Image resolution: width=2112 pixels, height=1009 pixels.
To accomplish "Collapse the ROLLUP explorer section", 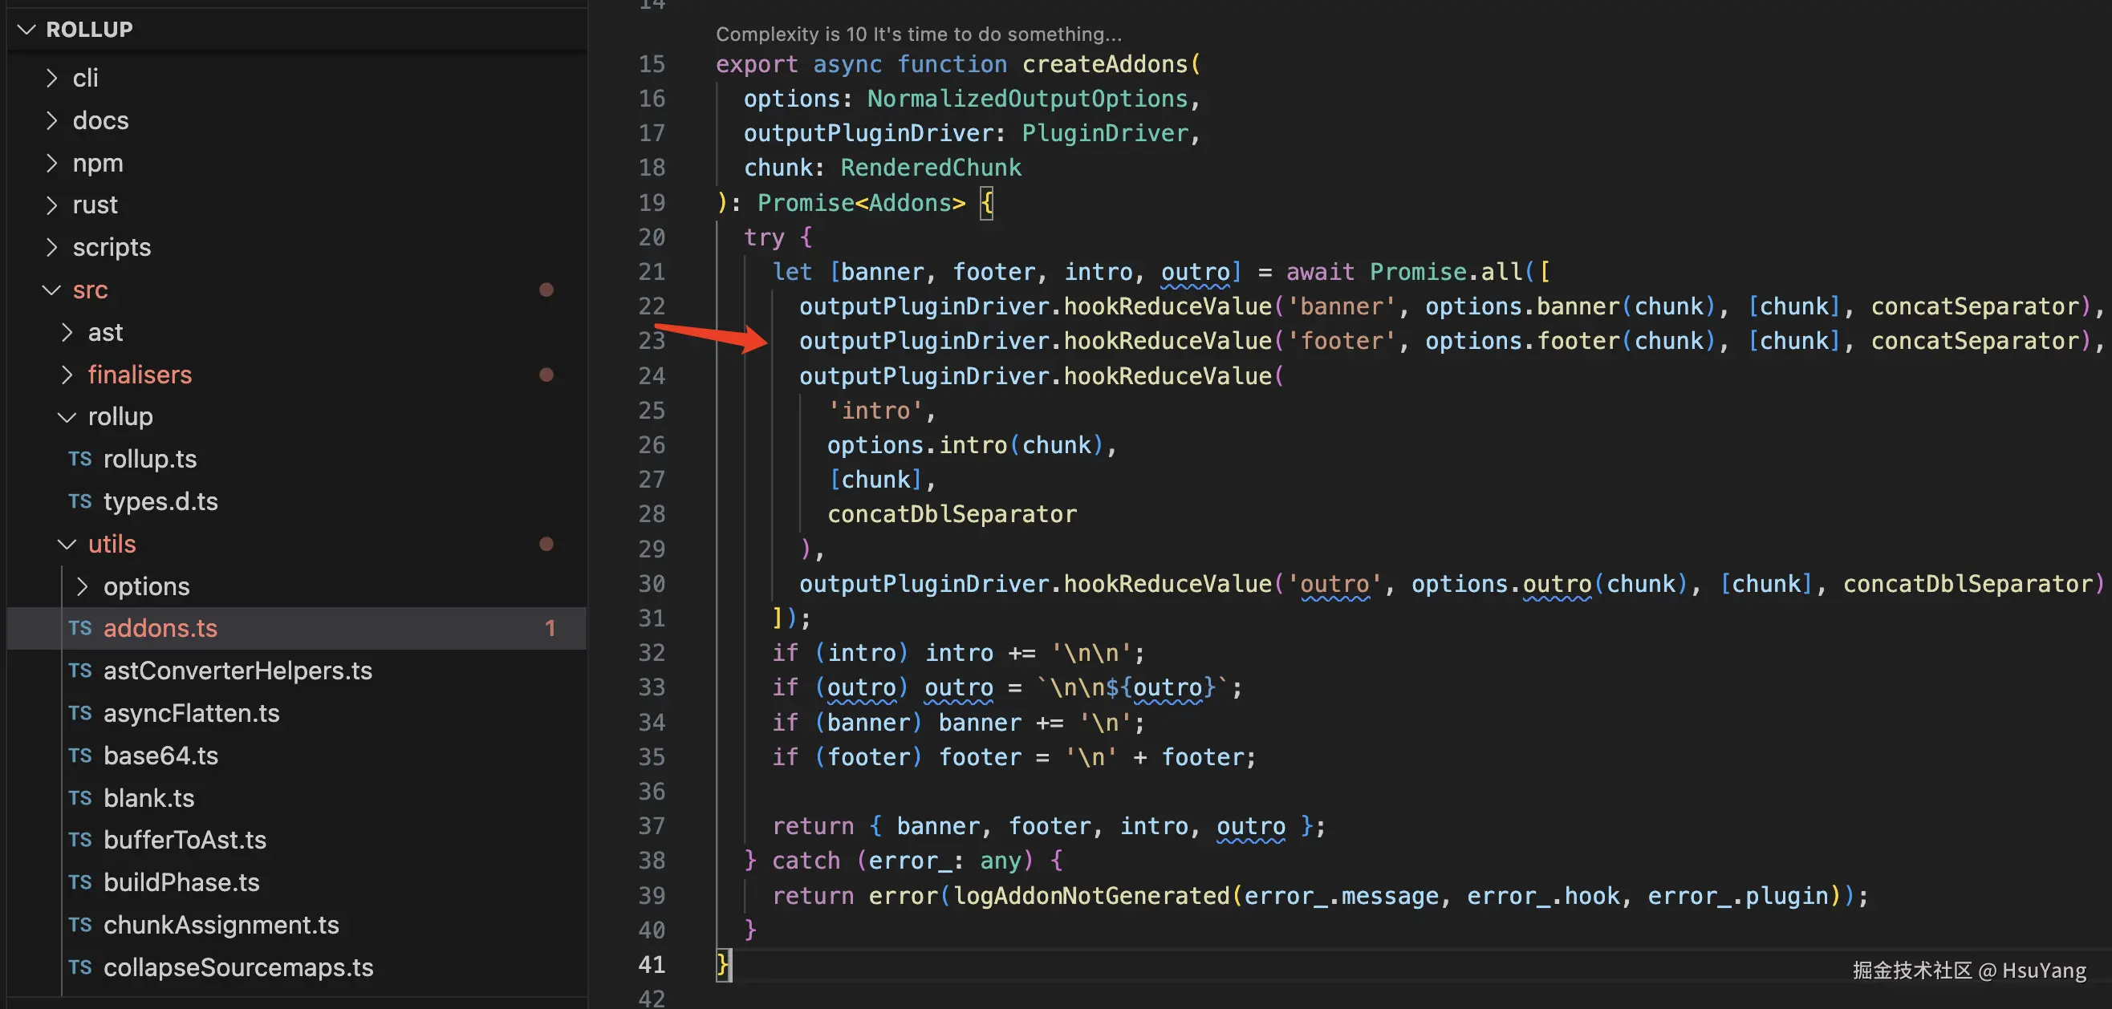I will tap(27, 30).
